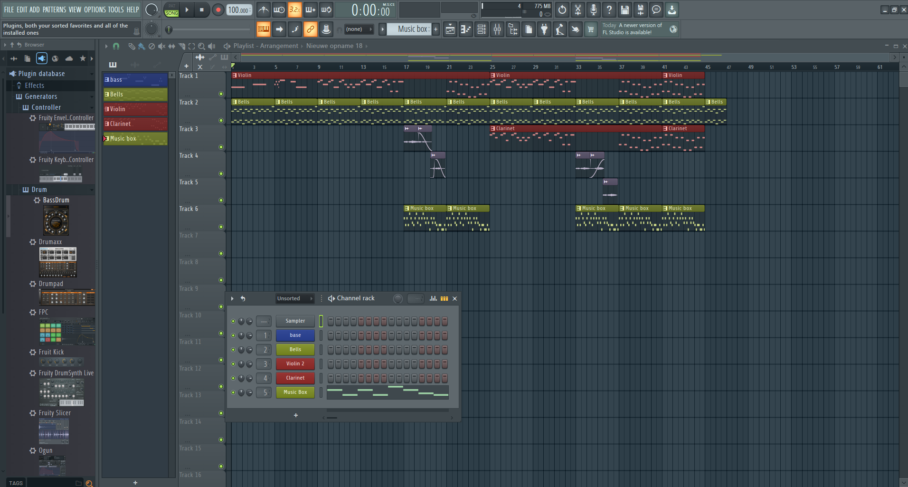The width and height of the screenshot is (908, 487).
Task: Mute Track 2 using green dot
Action: click(221, 121)
